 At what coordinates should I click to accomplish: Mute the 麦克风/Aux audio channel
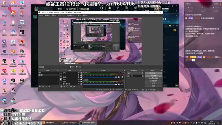tap(119, 77)
